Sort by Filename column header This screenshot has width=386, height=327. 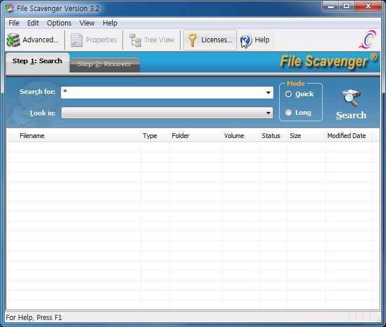74,136
